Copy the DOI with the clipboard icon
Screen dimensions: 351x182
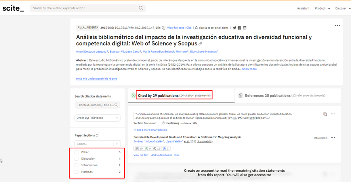click(163, 28)
